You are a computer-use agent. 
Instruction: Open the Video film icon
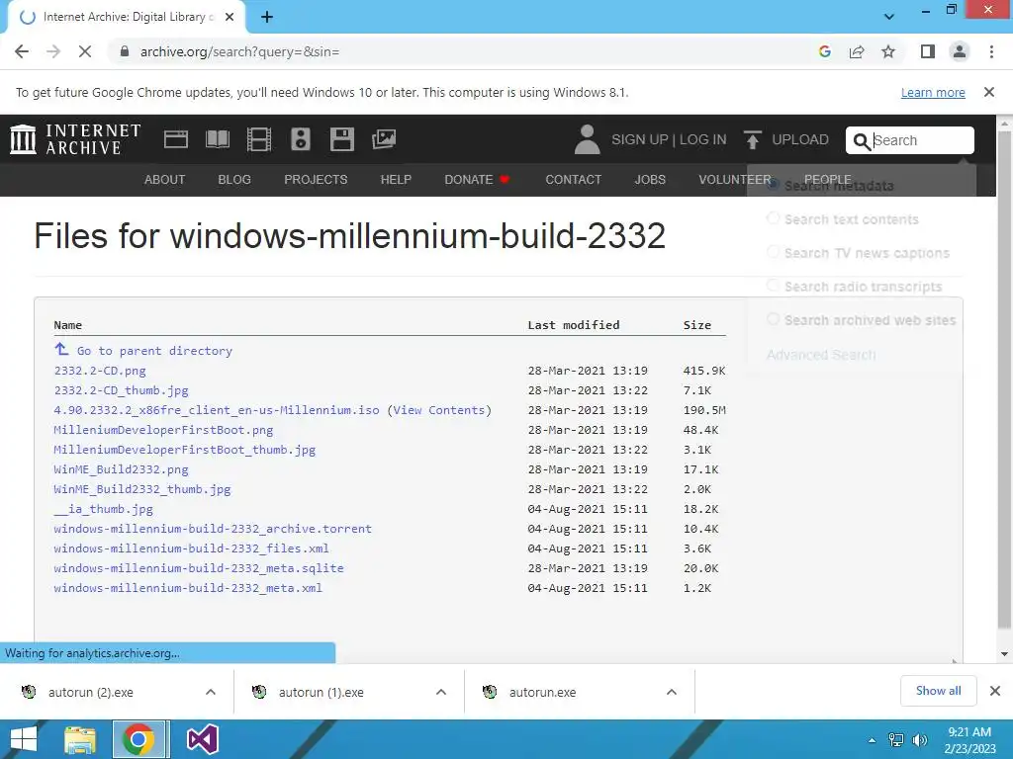click(259, 139)
